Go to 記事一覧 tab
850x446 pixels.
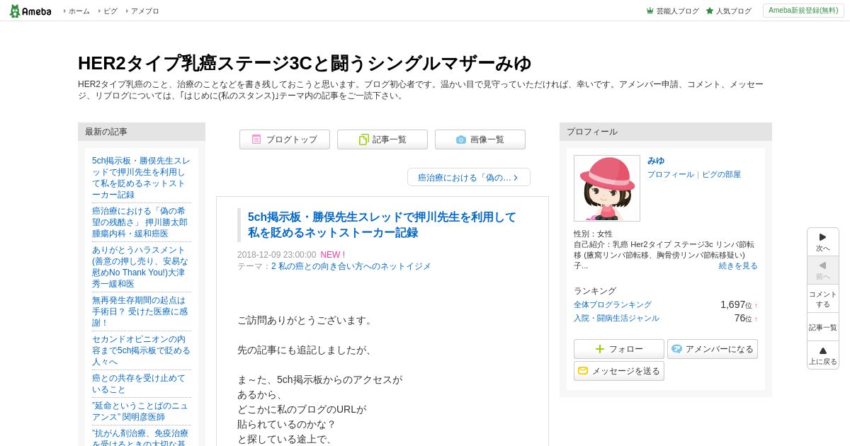click(382, 139)
